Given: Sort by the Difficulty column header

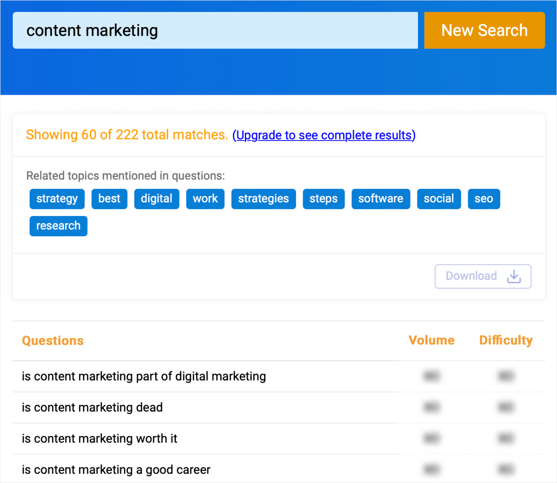Looking at the screenshot, I should tap(505, 340).
